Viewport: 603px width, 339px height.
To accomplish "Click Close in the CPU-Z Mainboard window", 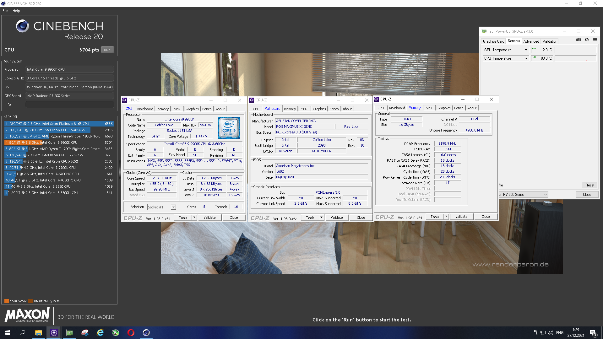I will click(361, 218).
